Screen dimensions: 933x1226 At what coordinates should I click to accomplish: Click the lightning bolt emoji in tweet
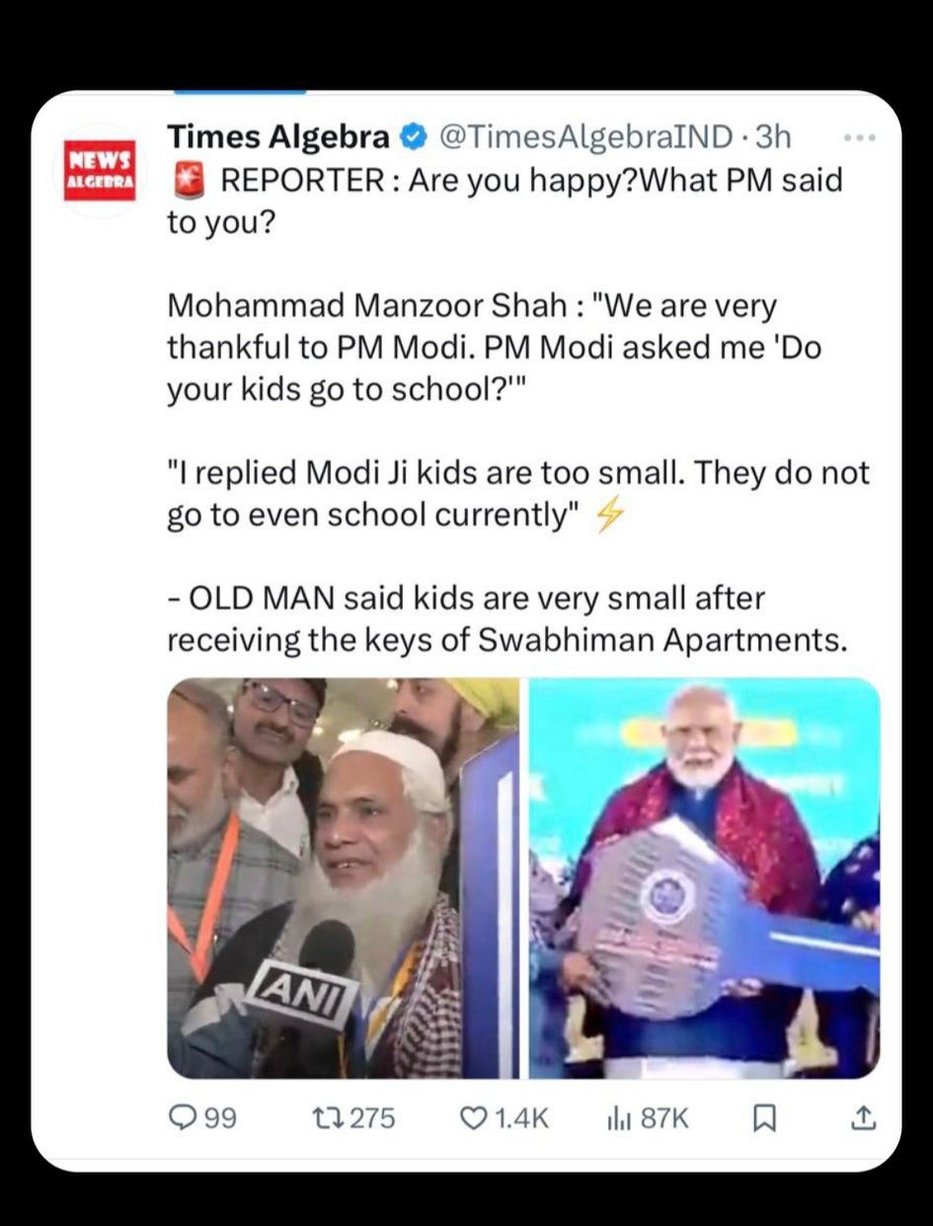click(x=607, y=517)
